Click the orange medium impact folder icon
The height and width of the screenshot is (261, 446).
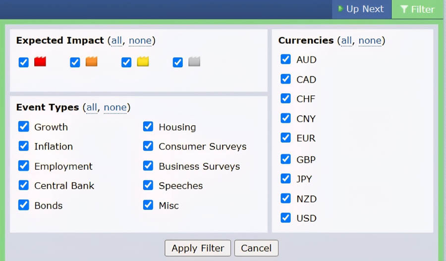pyautogui.click(x=92, y=61)
